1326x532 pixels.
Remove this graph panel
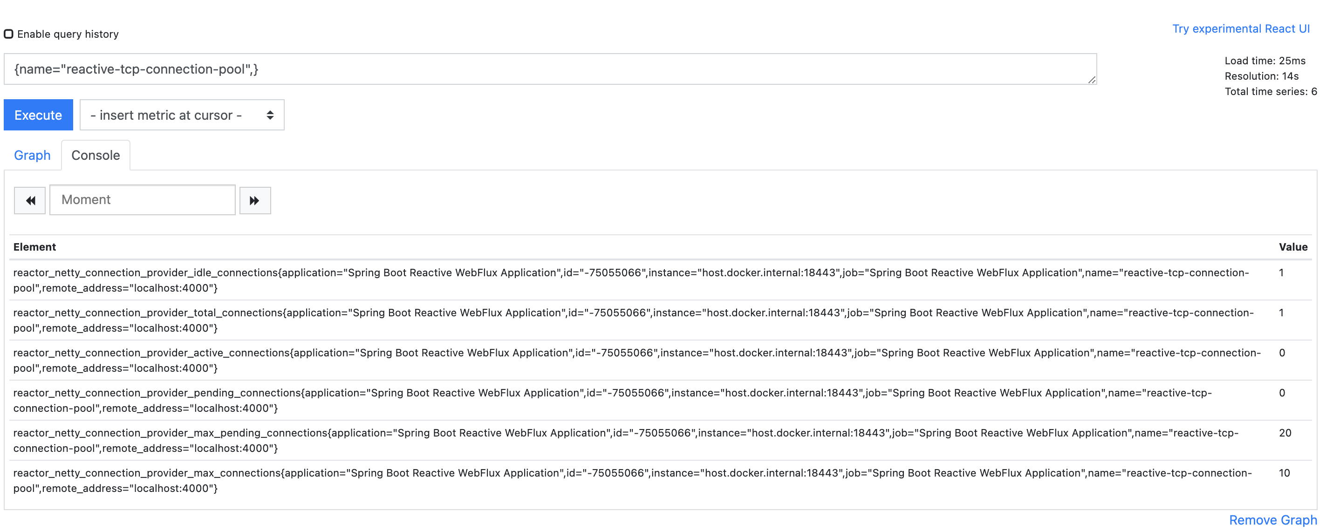tap(1272, 520)
